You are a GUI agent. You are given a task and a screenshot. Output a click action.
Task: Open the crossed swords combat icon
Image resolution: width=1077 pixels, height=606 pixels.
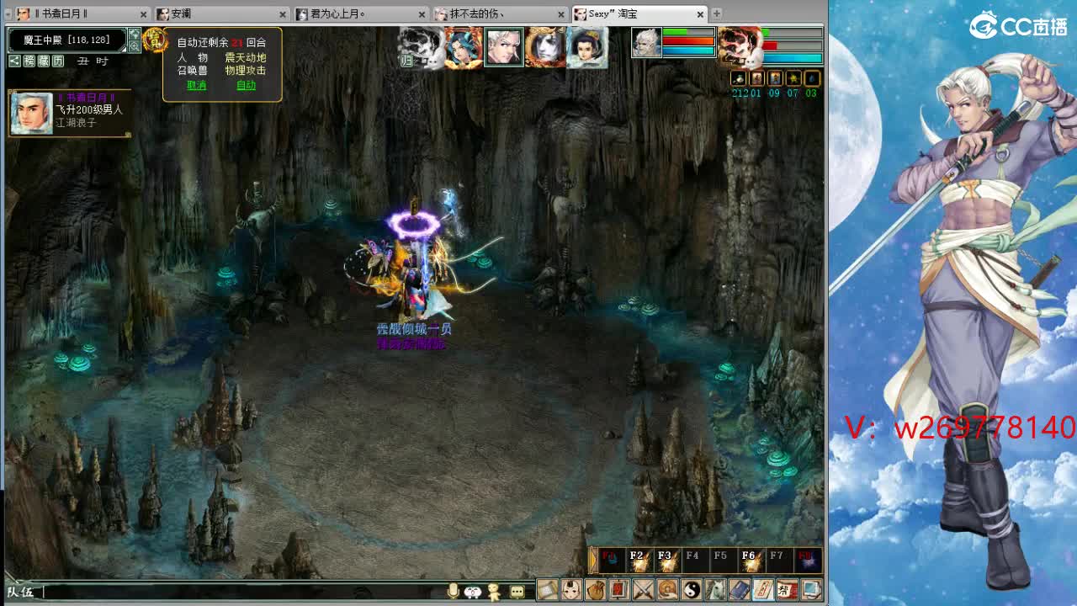pos(643,590)
